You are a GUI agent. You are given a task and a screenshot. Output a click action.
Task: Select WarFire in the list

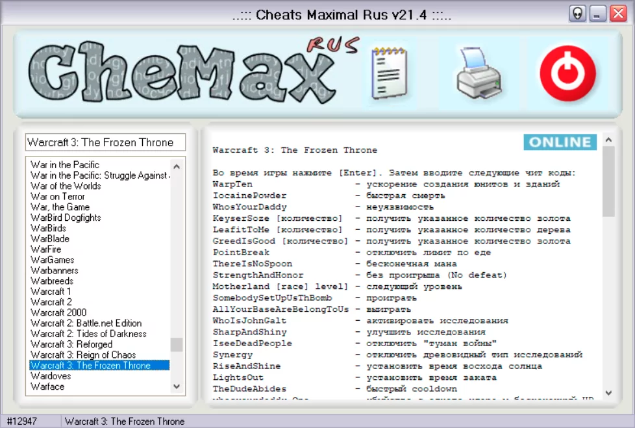click(99, 249)
